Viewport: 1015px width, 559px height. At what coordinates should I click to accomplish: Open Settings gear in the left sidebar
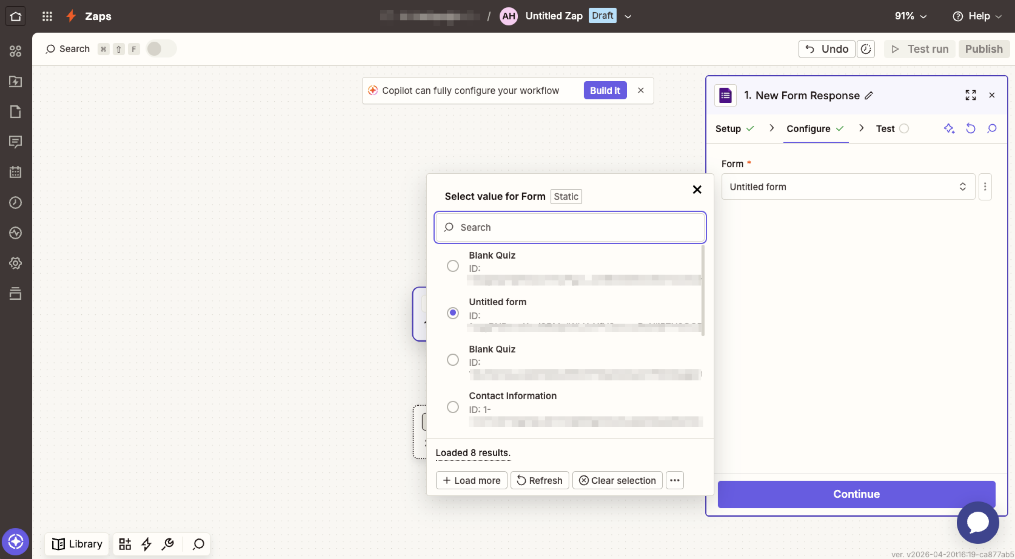coord(15,263)
